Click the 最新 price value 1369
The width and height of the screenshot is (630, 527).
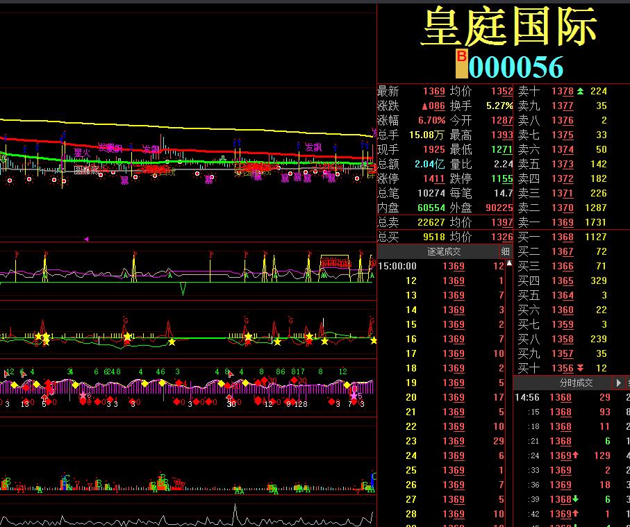pos(434,92)
